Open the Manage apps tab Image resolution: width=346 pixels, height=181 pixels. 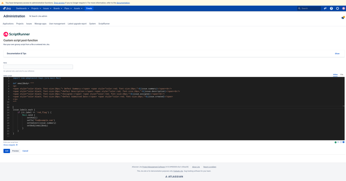41,24
